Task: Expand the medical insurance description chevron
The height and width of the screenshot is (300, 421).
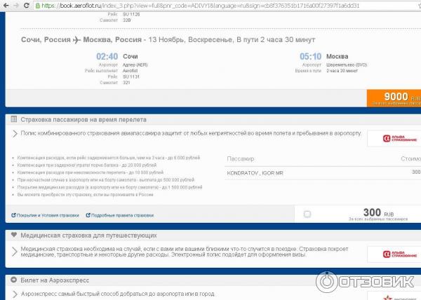Action: tap(15, 252)
